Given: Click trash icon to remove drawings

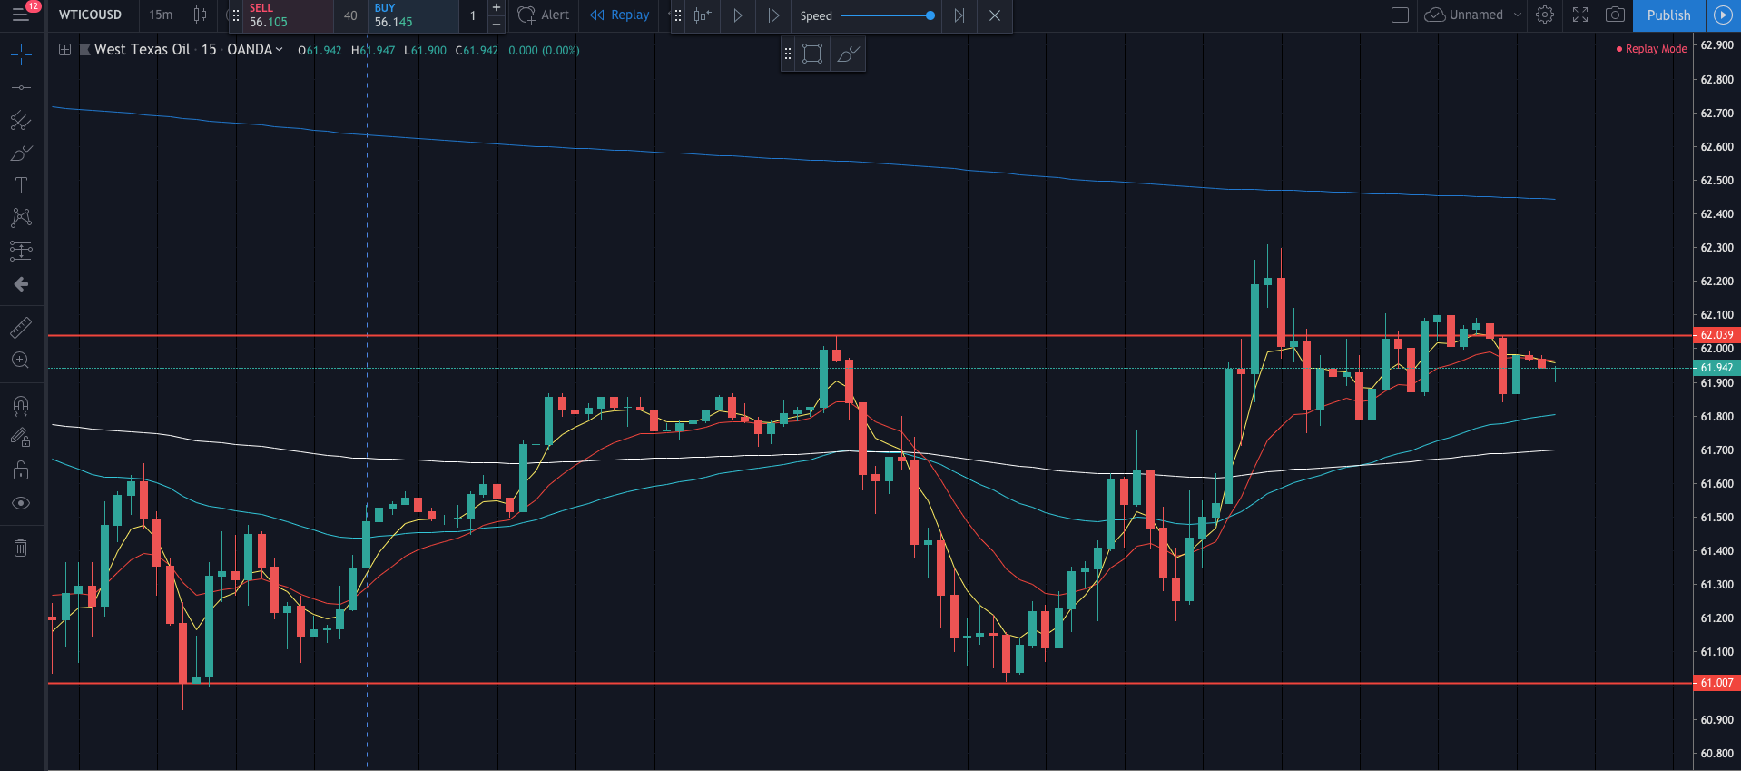Looking at the screenshot, I should (20, 548).
